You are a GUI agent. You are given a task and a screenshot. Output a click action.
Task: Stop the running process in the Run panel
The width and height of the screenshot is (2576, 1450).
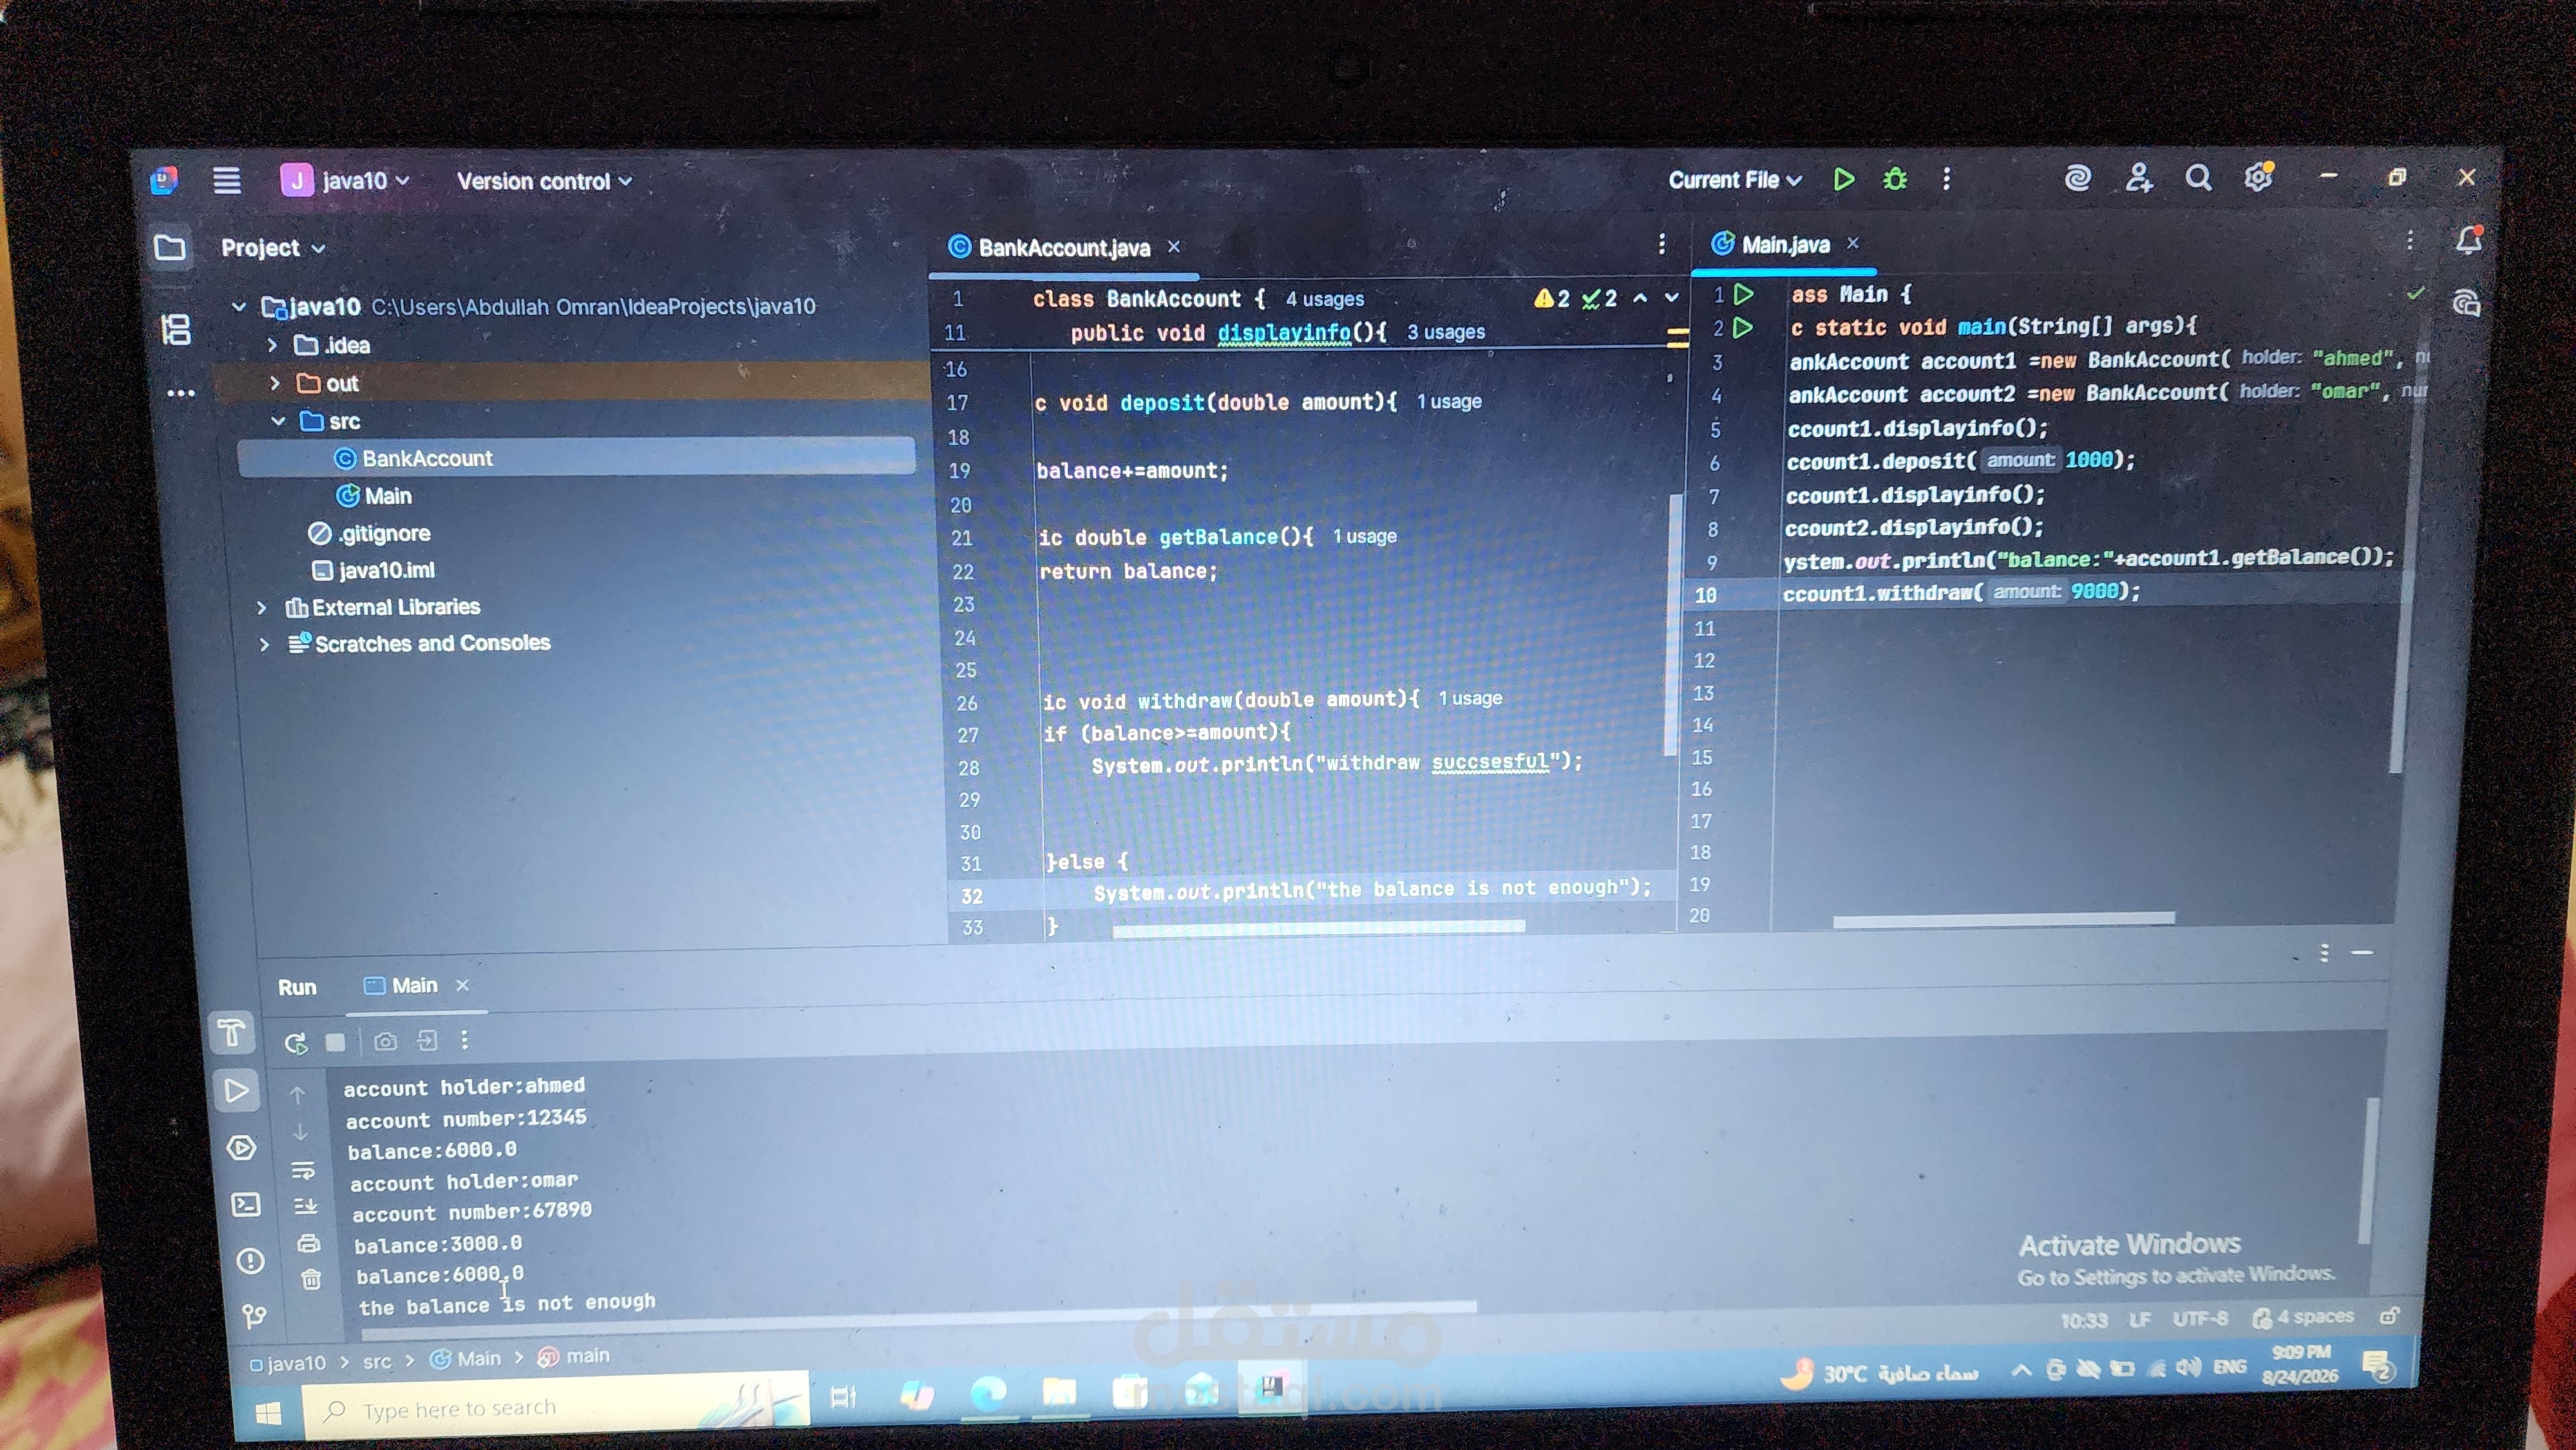click(x=335, y=1043)
